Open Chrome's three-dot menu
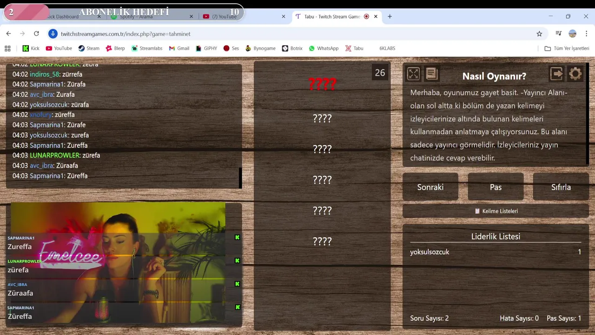This screenshot has width=595, height=335. pyautogui.click(x=586, y=33)
